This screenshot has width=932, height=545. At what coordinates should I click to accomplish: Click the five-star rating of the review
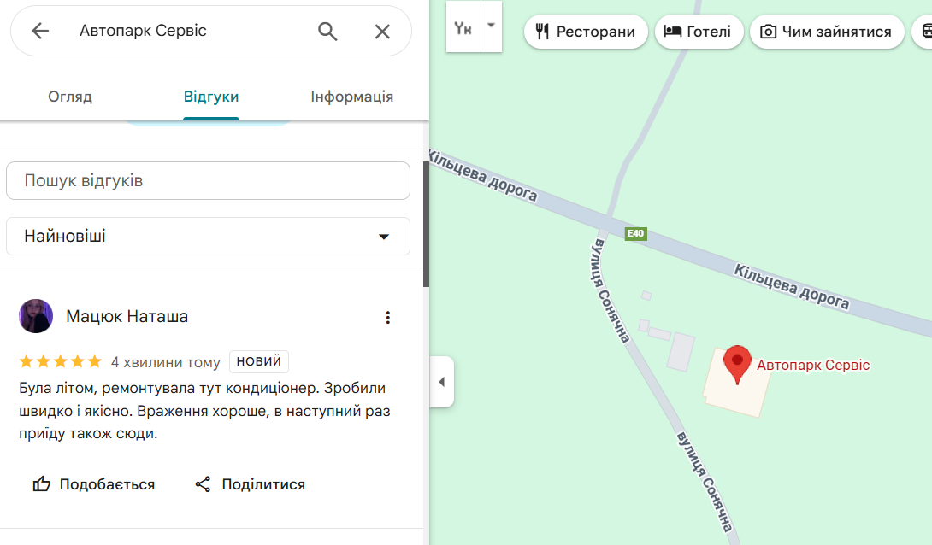[61, 361]
